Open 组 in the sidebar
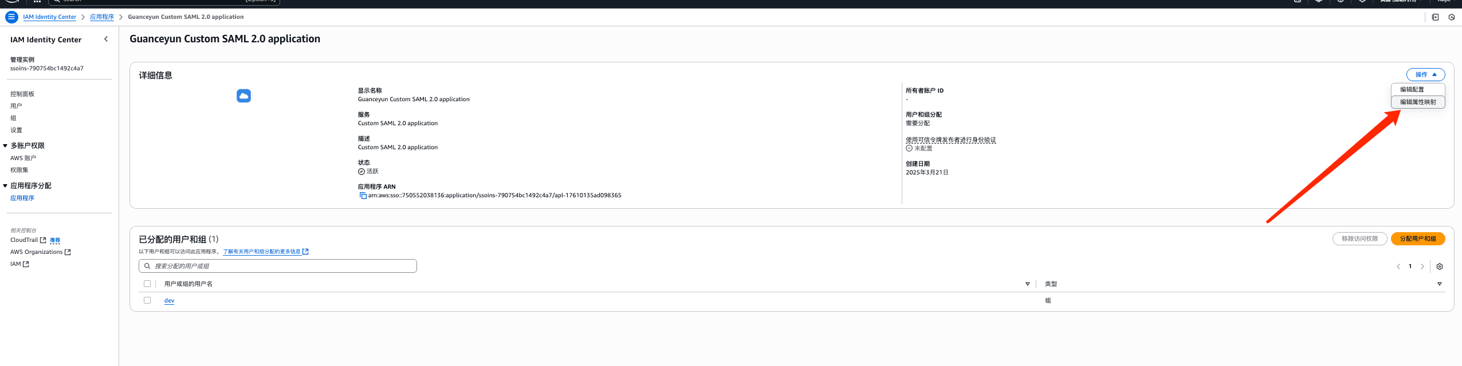Image resolution: width=1462 pixels, height=366 pixels. pos(13,118)
